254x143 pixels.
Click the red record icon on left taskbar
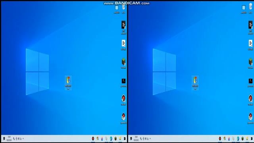(93, 139)
